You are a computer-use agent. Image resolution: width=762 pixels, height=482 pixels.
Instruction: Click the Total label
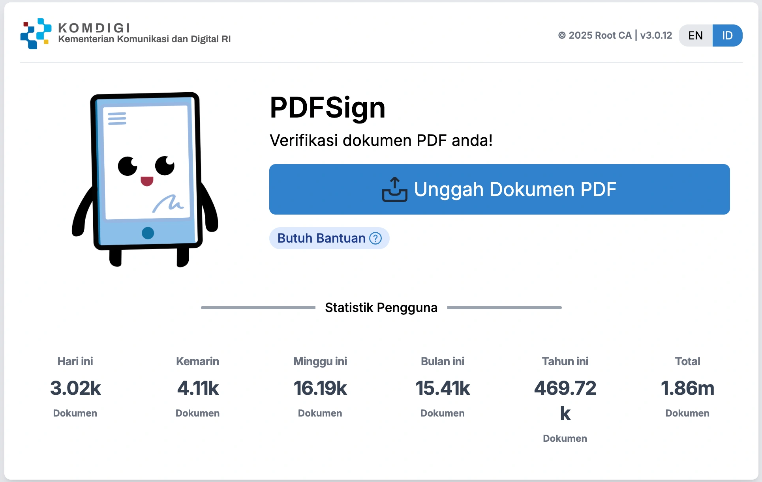point(687,361)
